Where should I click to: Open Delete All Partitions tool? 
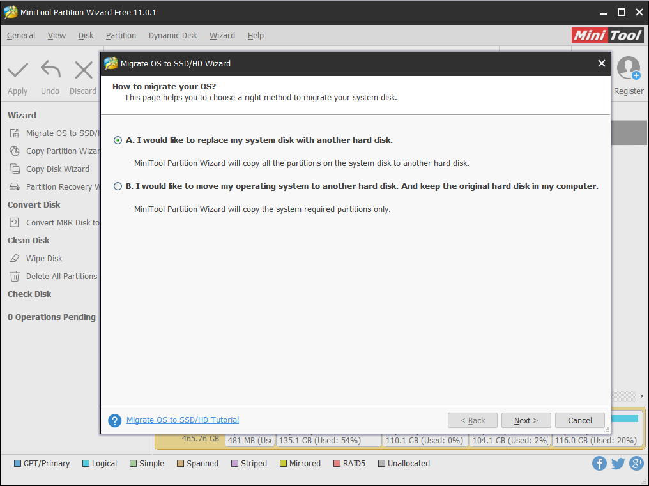(x=61, y=276)
